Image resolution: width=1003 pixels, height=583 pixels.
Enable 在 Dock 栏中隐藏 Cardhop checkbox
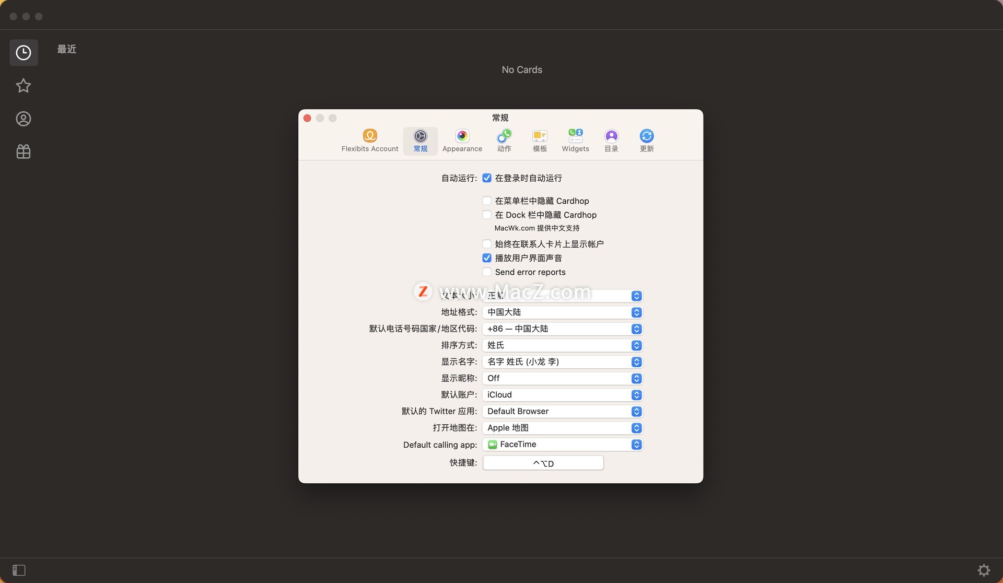[487, 215]
